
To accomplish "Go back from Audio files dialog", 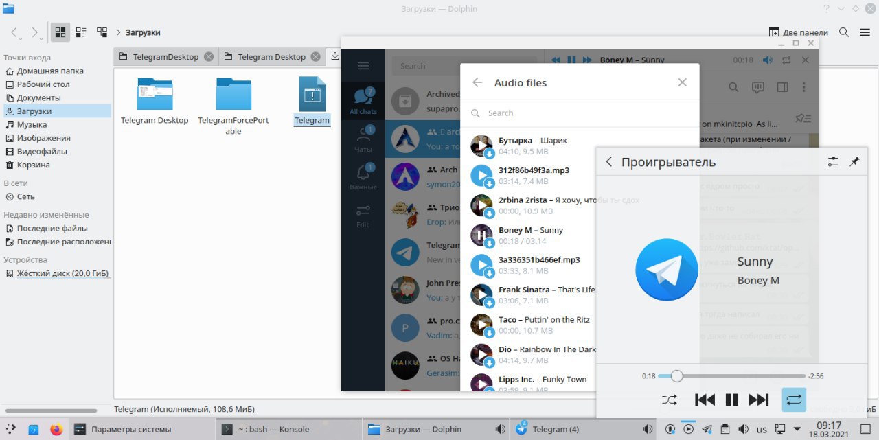I will 477,82.
